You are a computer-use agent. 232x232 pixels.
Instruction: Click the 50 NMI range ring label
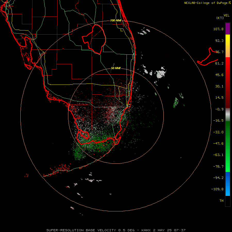coord(116,68)
